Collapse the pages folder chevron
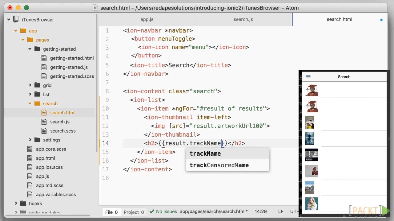 click(x=23, y=40)
